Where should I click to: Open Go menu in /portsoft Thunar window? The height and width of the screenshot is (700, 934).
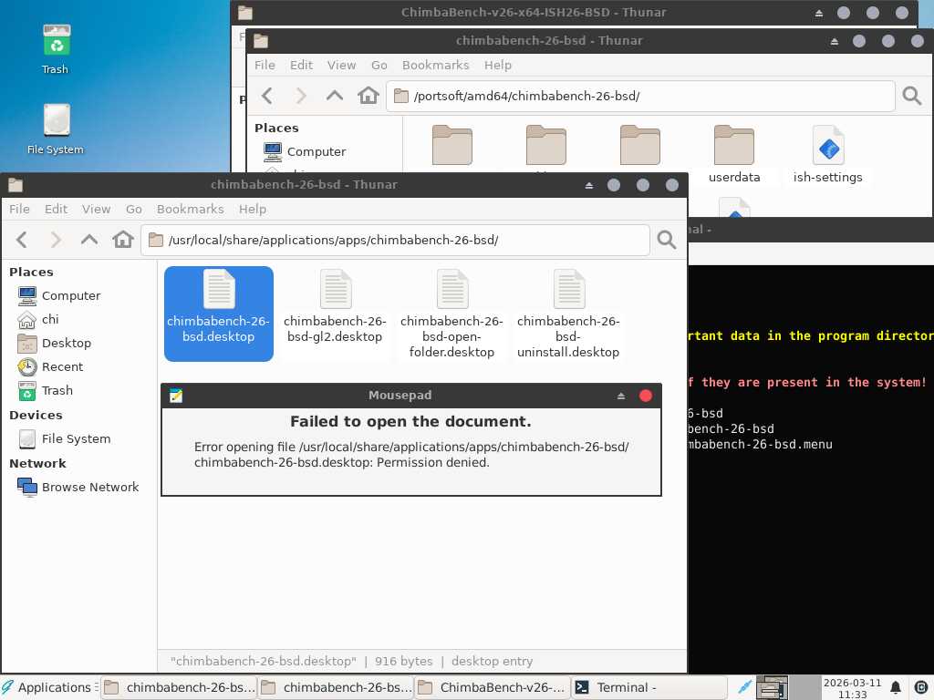coord(379,65)
